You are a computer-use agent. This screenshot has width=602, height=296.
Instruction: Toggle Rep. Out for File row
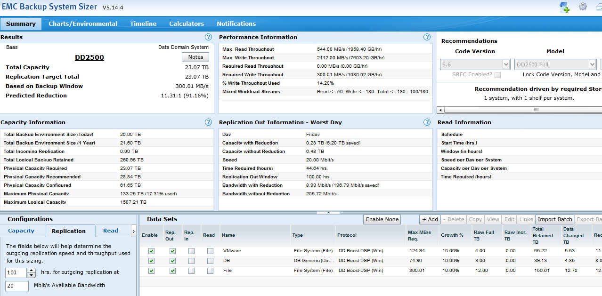coord(172,271)
